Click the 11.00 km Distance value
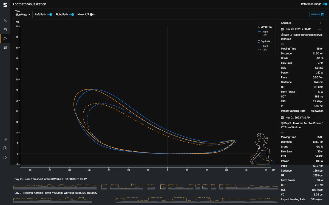The image size is (329, 205). point(318,53)
